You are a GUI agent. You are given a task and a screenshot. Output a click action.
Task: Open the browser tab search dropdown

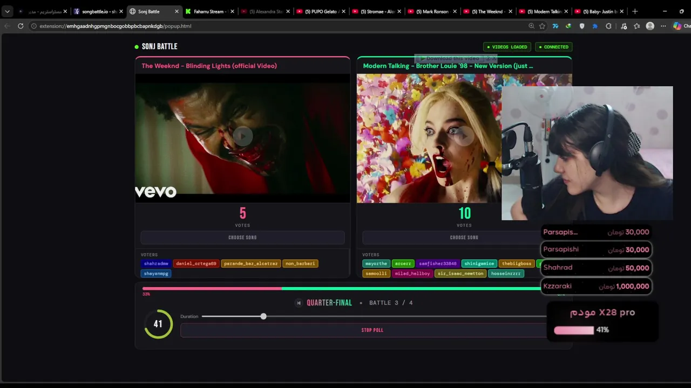click(x=7, y=11)
